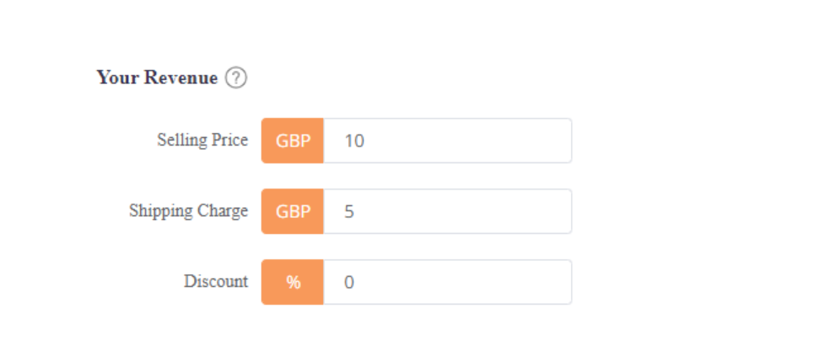Screen dimensions: 818x362
Task: Click the value 5 in Shipping Charge
Action: pyautogui.click(x=349, y=212)
